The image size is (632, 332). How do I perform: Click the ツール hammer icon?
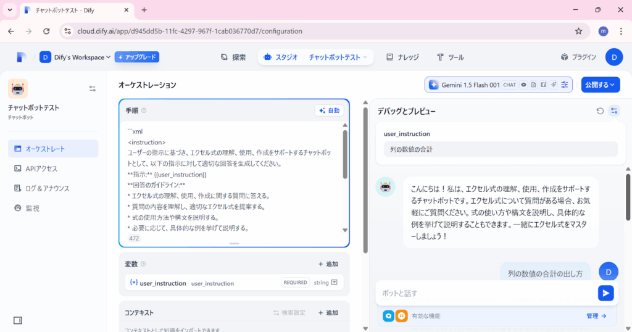point(440,57)
